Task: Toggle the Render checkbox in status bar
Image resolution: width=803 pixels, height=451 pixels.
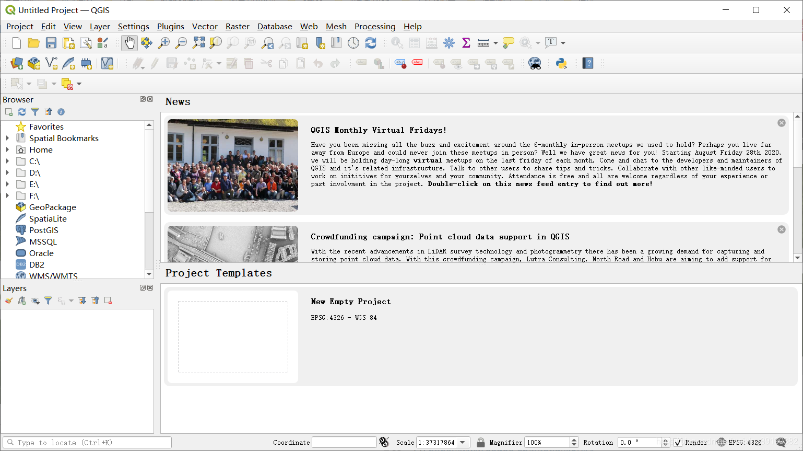Action: (678, 443)
